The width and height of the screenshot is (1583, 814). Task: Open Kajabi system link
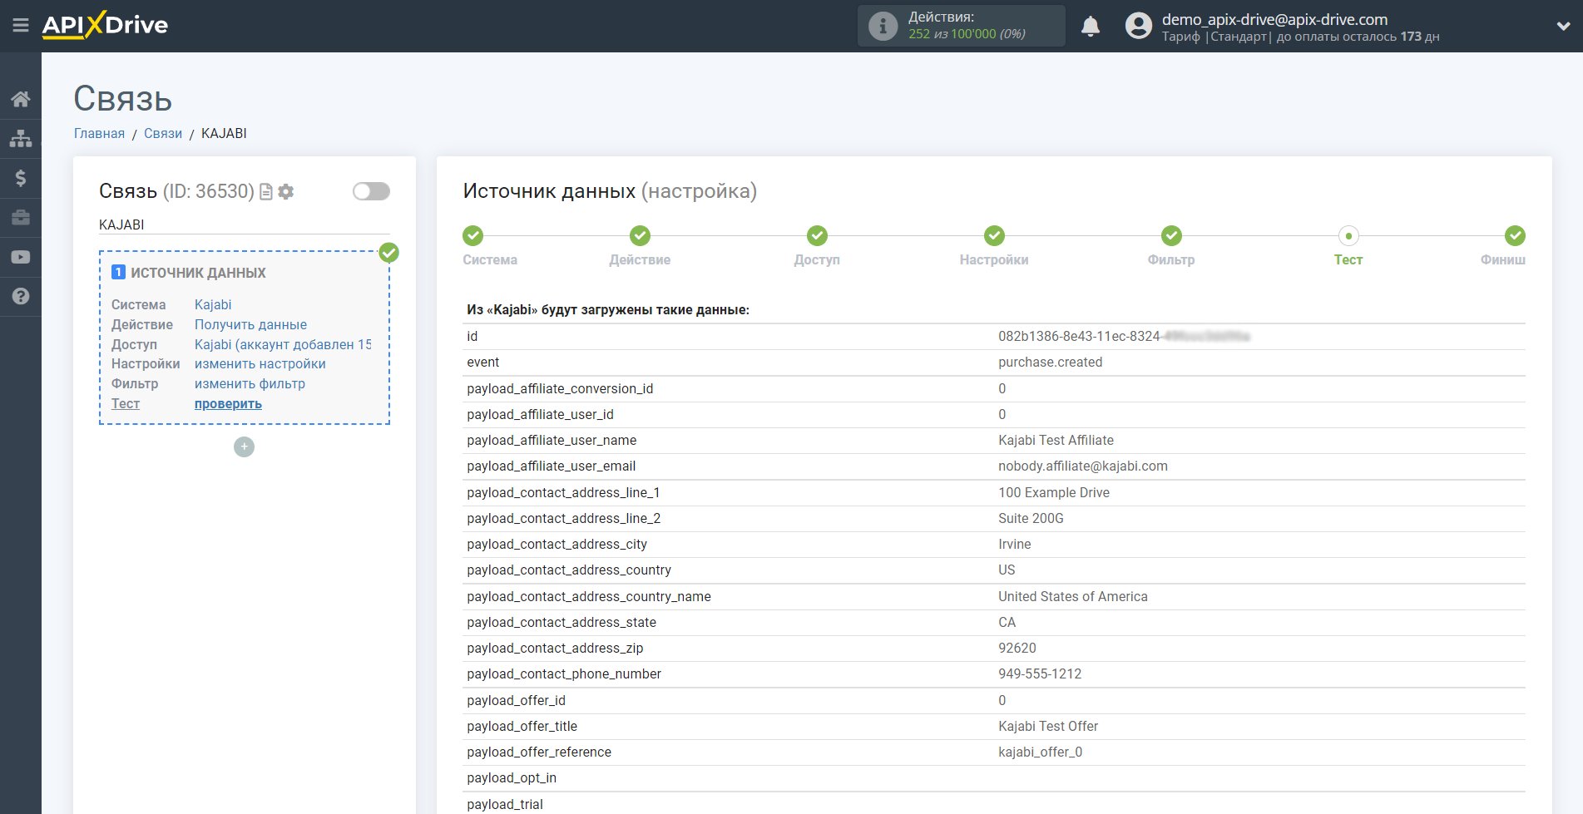pos(213,304)
